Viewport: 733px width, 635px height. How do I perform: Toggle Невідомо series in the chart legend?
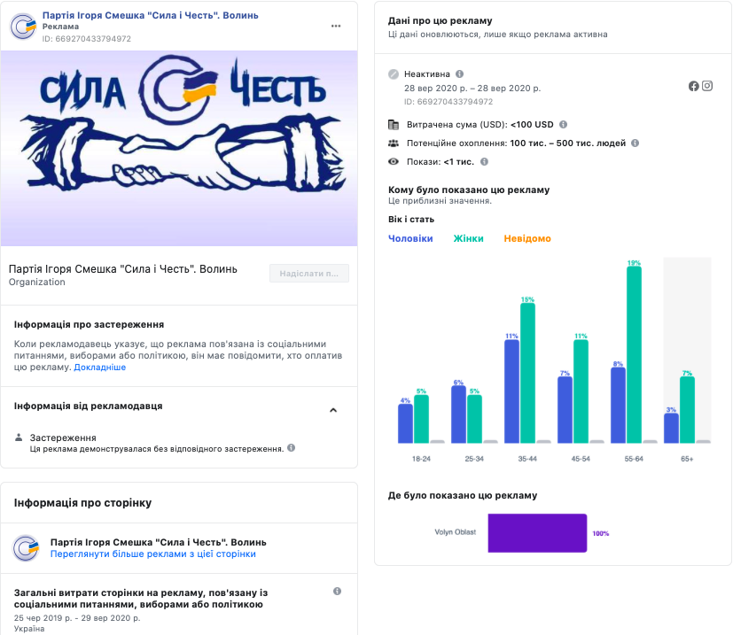coord(527,239)
